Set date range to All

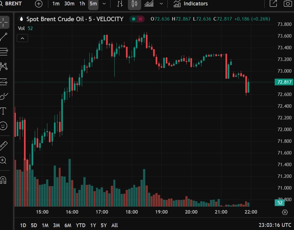tap(115, 225)
